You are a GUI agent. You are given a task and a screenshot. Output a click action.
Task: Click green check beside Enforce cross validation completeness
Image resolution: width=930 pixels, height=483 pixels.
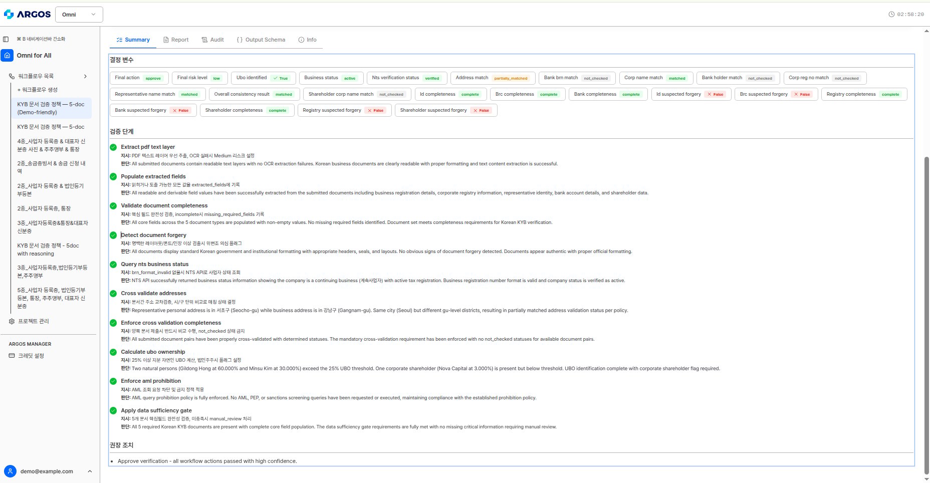click(113, 323)
